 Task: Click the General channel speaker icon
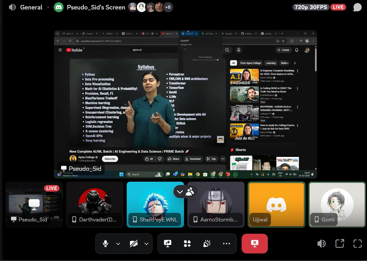[12, 7]
